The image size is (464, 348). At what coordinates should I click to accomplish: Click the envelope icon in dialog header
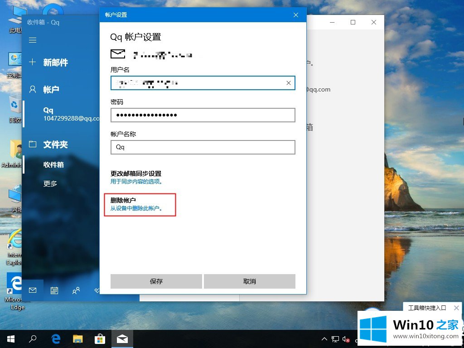(118, 54)
